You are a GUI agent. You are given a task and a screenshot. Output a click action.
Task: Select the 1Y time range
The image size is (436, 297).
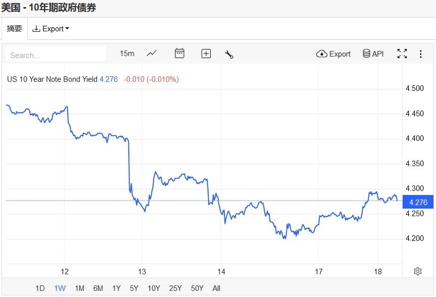(x=116, y=288)
